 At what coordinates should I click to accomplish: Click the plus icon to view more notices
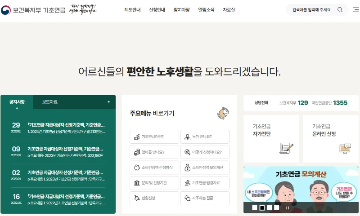(108, 101)
